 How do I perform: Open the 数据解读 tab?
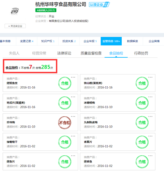pos(132,41)
